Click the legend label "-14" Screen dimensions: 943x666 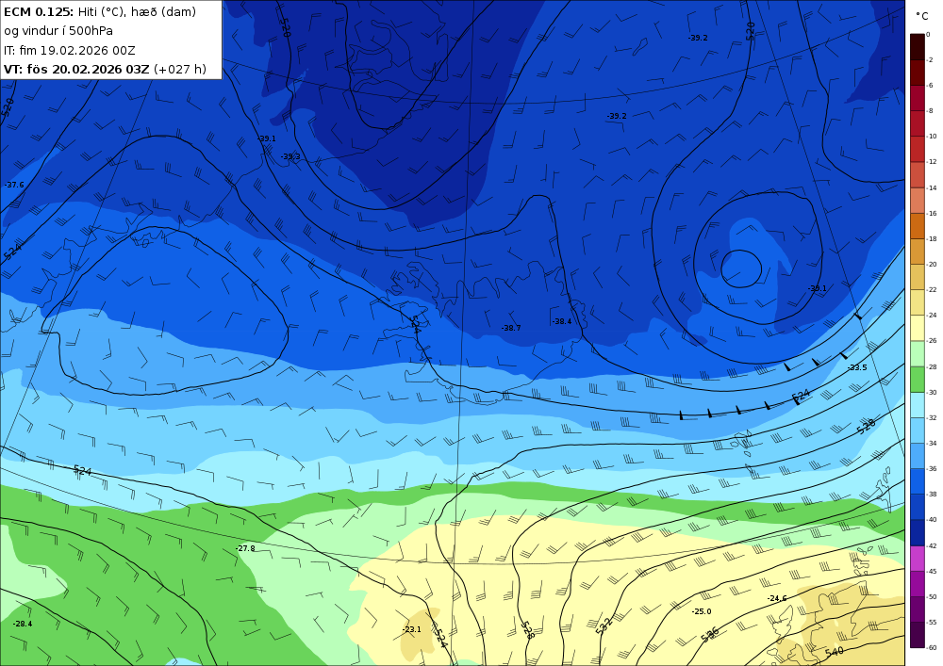click(x=932, y=188)
